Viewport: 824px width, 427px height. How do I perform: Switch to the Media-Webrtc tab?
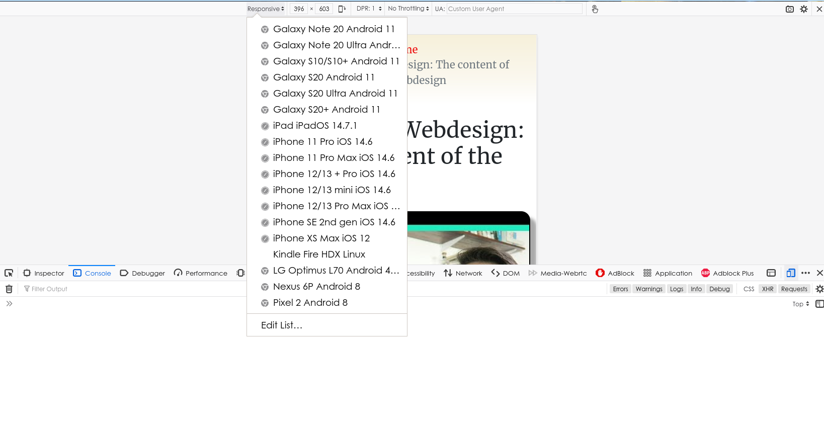coord(558,273)
